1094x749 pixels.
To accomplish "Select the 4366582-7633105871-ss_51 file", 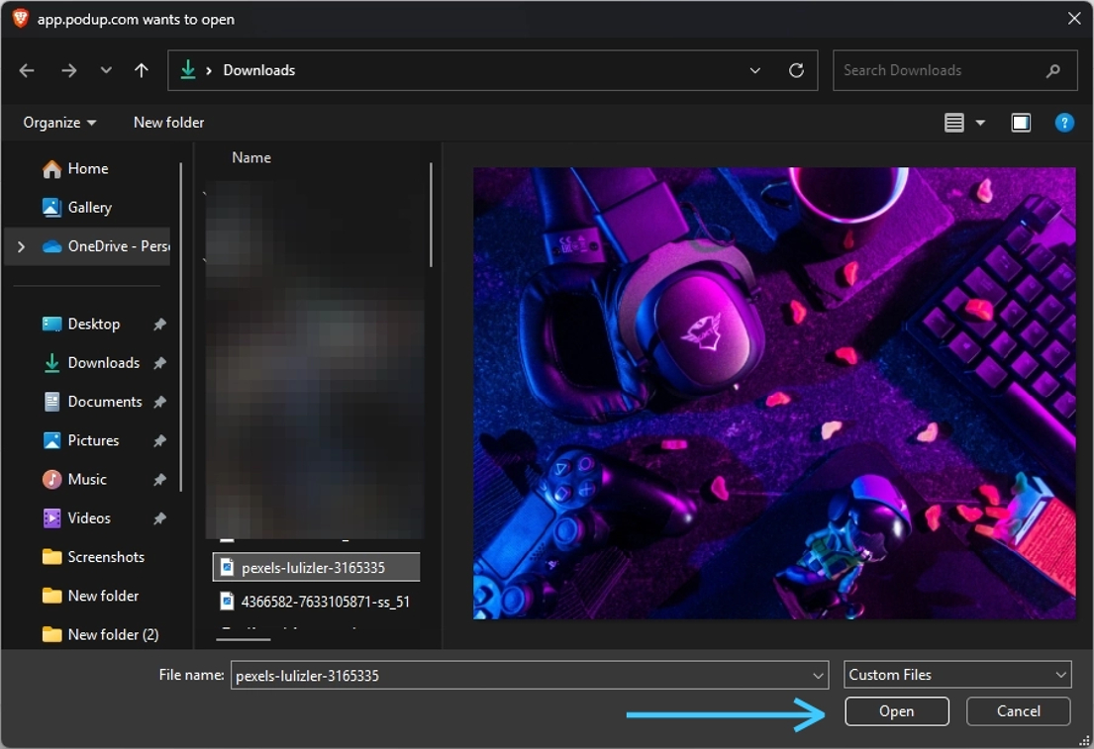I will pyautogui.click(x=325, y=602).
